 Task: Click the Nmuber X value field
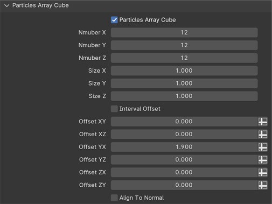(x=184, y=32)
